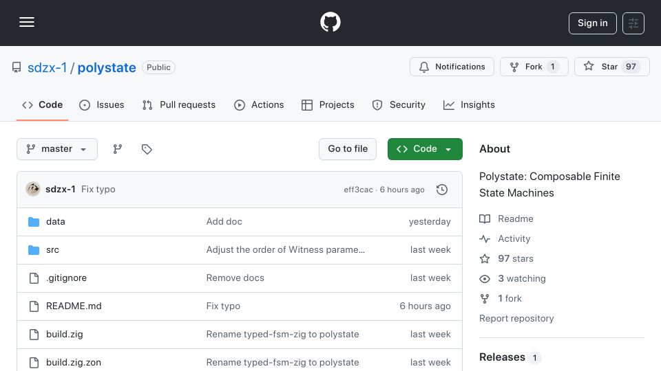Open appearance settings slider icon beside Sign in
The height and width of the screenshot is (371, 661).
[633, 23]
